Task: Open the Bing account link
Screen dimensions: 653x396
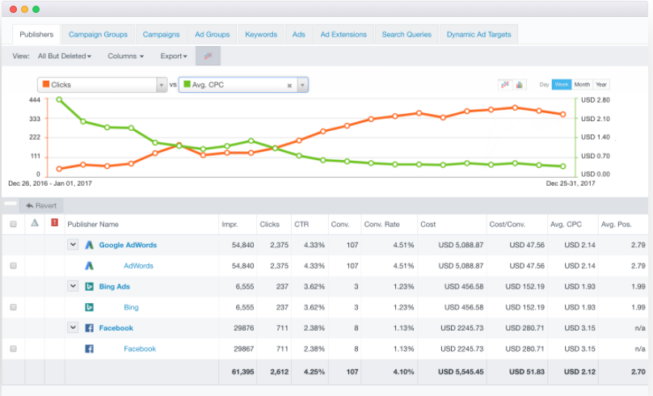Action: click(x=131, y=307)
